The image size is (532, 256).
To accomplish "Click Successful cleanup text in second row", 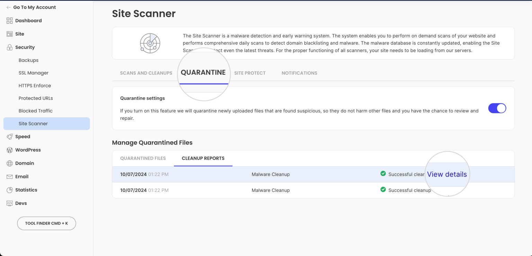I will point(410,190).
